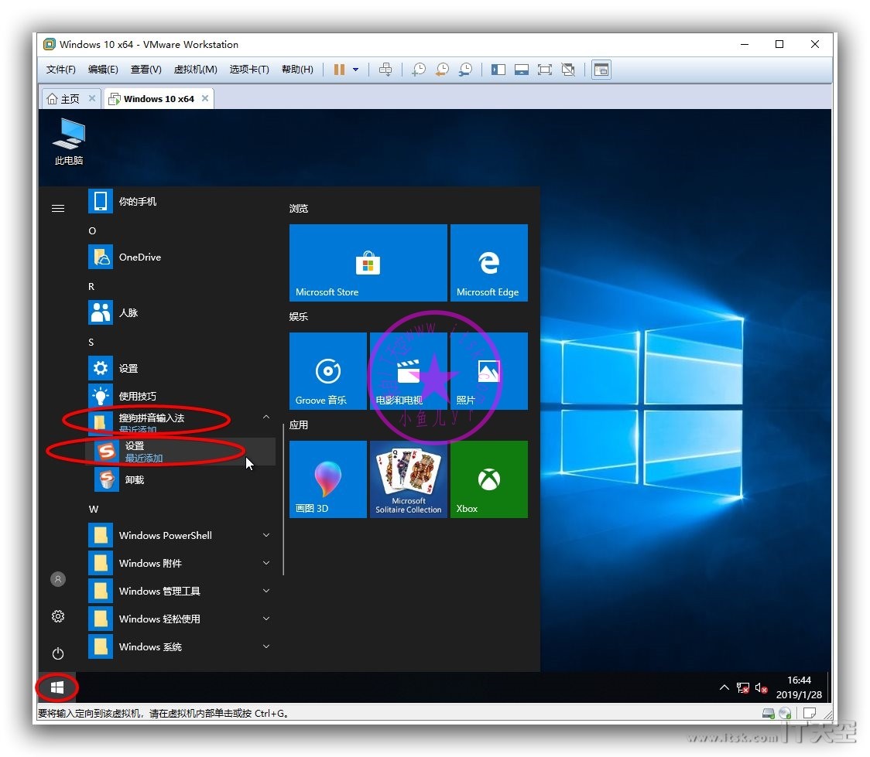Open the Microsoft Solitaire Collection tile
The image size is (870, 757).
pyautogui.click(x=409, y=479)
